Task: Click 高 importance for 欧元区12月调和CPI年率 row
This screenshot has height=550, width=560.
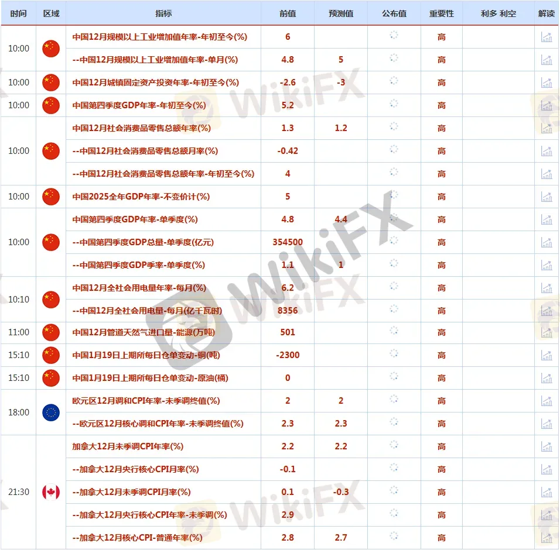Action: pyautogui.click(x=442, y=401)
